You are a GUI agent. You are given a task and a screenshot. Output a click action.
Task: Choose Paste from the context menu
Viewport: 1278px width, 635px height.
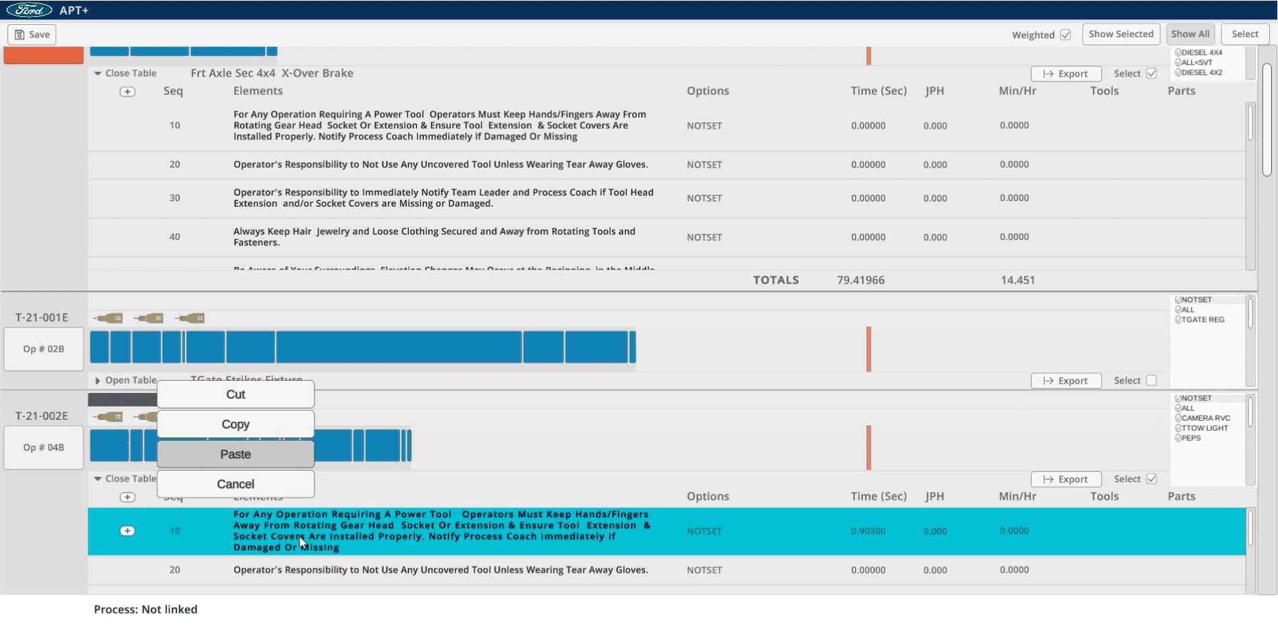click(235, 454)
